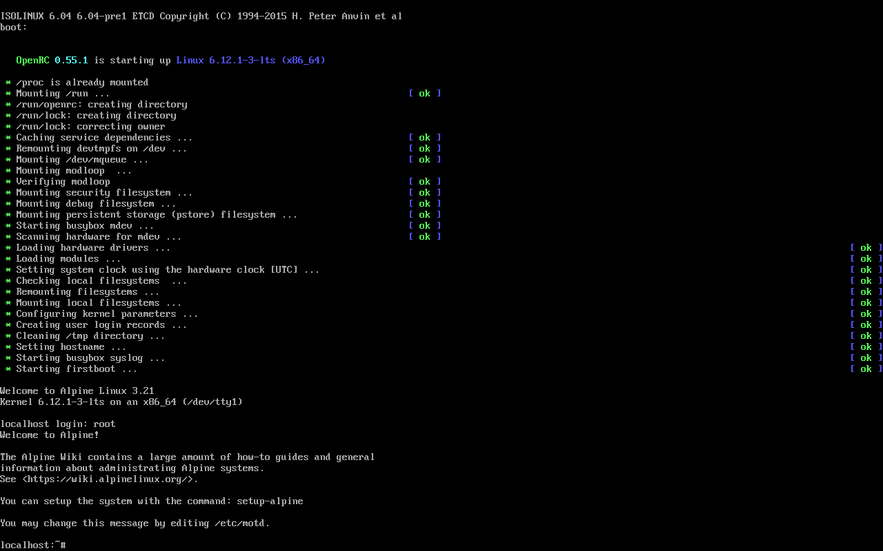Click ok status next to Mounting /run
The height and width of the screenshot is (551, 883).
pyautogui.click(x=425, y=93)
